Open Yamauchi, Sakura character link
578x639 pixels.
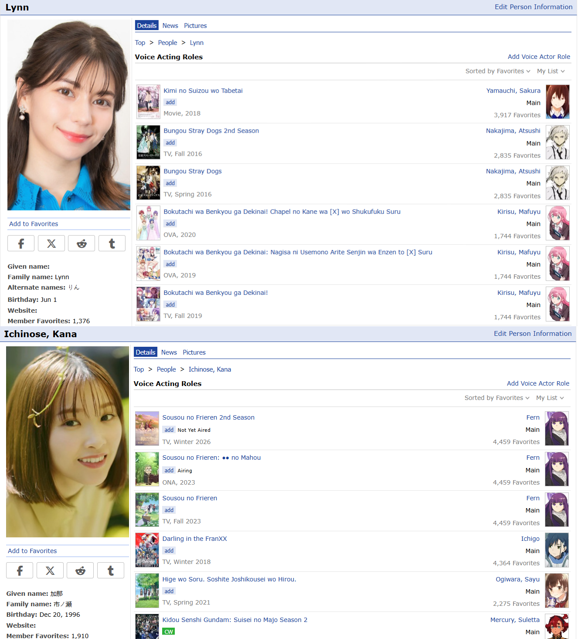click(x=513, y=91)
